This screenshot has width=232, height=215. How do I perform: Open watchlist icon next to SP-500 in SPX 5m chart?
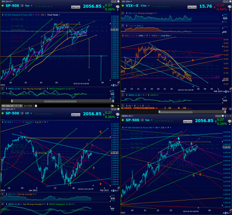(22, 6)
